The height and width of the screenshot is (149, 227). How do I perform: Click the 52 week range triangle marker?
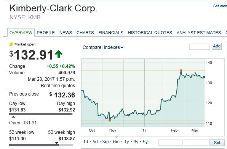(x=57, y=143)
